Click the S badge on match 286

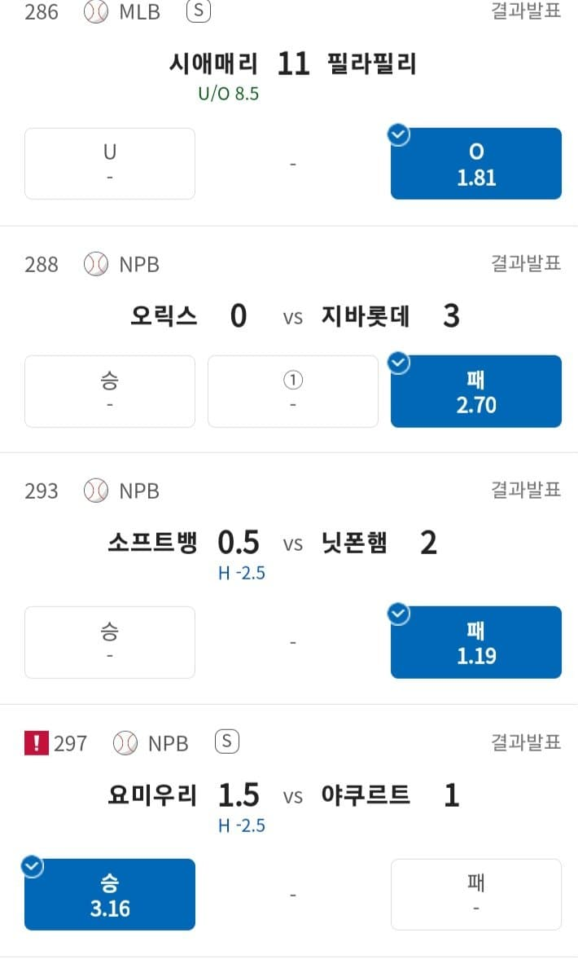198,11
